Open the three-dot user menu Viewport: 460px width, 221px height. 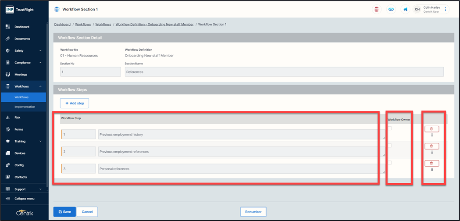click(x=446, y=9)
